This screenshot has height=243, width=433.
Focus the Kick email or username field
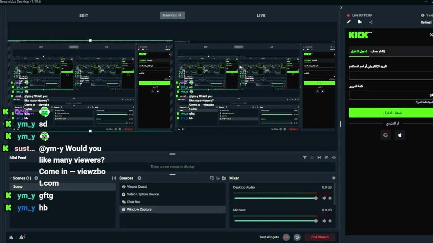pos(391,75)
